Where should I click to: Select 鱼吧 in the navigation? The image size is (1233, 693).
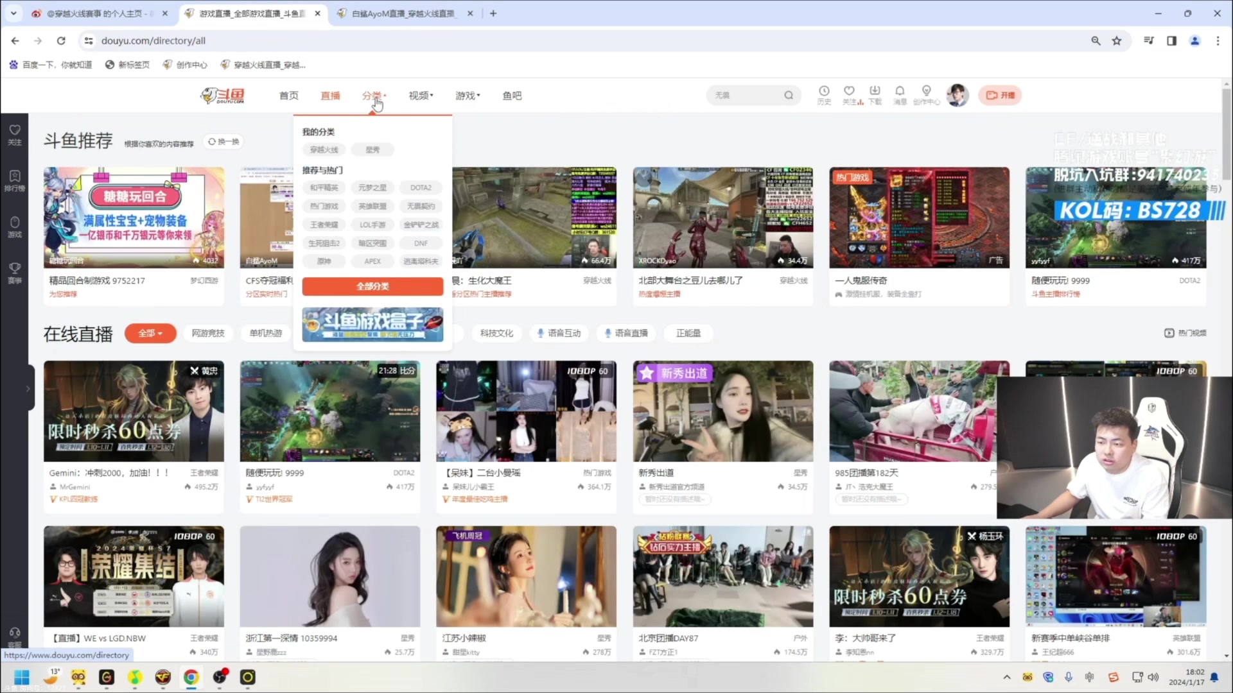[512, 96]
